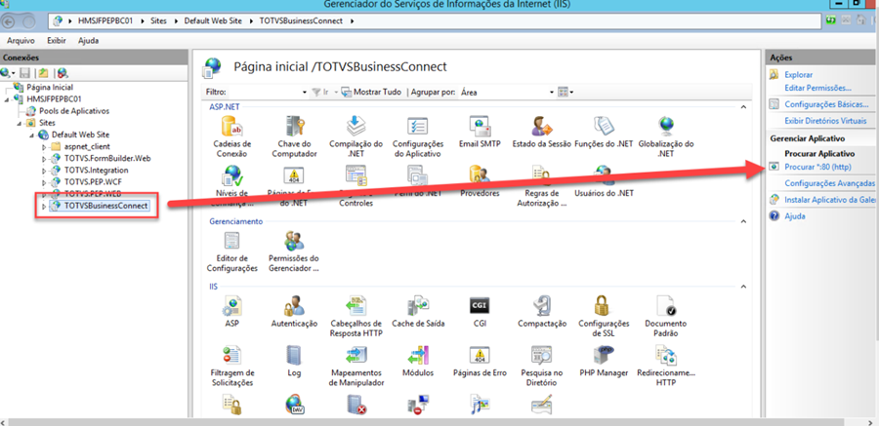
Task: Open the ASP feature icon
Action: point(232,311)
